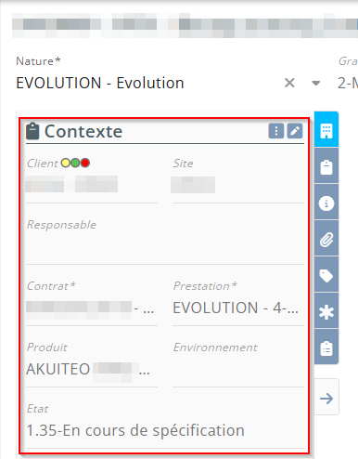This screenshot has width=358, height=459.
Task: Open the checklist clipboard sidebar tab
Action: click(326, 348)
